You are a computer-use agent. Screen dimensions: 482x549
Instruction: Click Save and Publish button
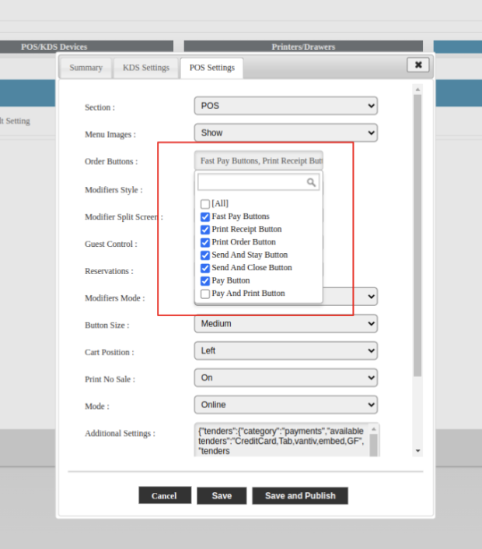coord(300,495)
